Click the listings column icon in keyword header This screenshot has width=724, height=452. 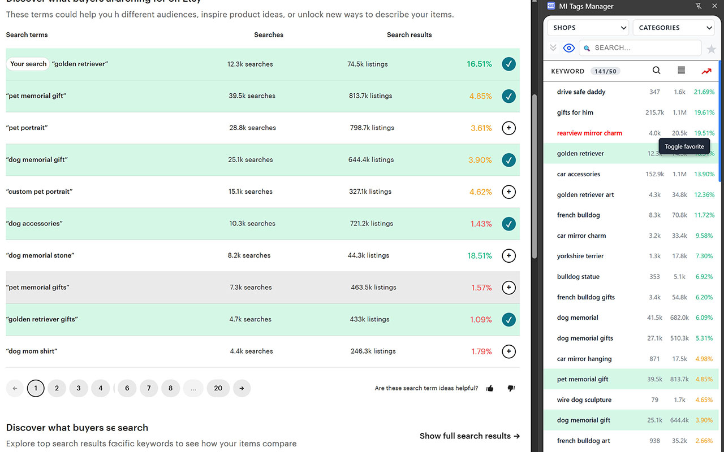pyautogui.click(x=681, y=71)
